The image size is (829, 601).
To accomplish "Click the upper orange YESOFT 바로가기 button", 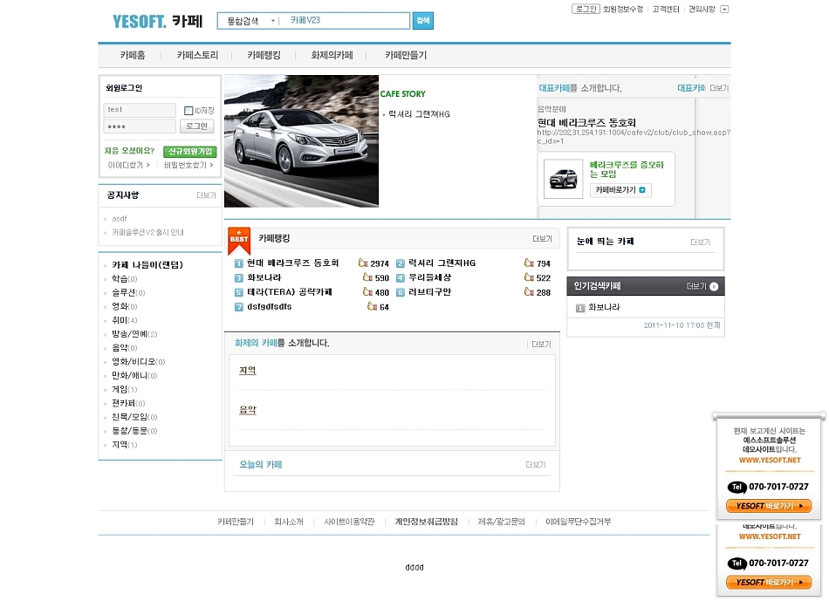I will coord(769,506).
